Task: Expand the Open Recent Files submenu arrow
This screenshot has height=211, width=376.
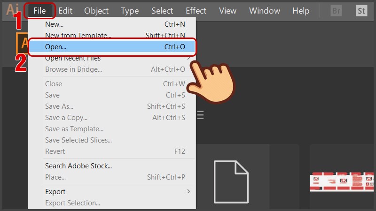Action: [x=188, y=59]
